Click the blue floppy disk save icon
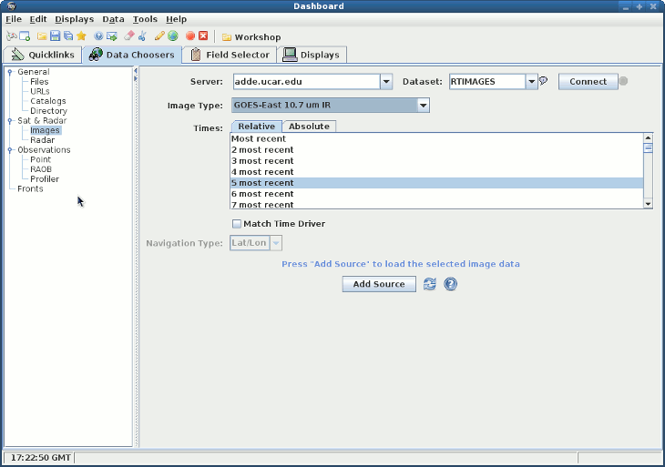Image resolution: width=665 pixels, height=467 pixels. (55, 36)
